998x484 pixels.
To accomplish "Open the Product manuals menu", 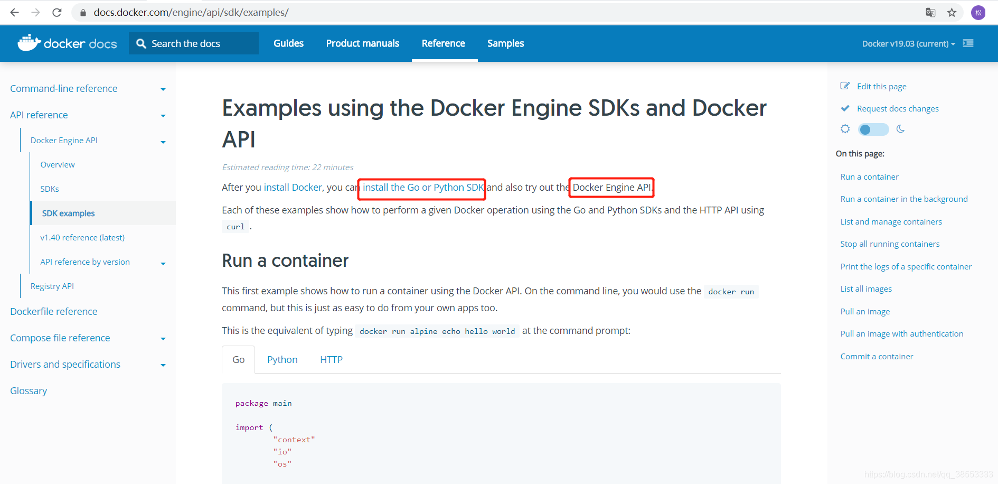I will [363, 43].
